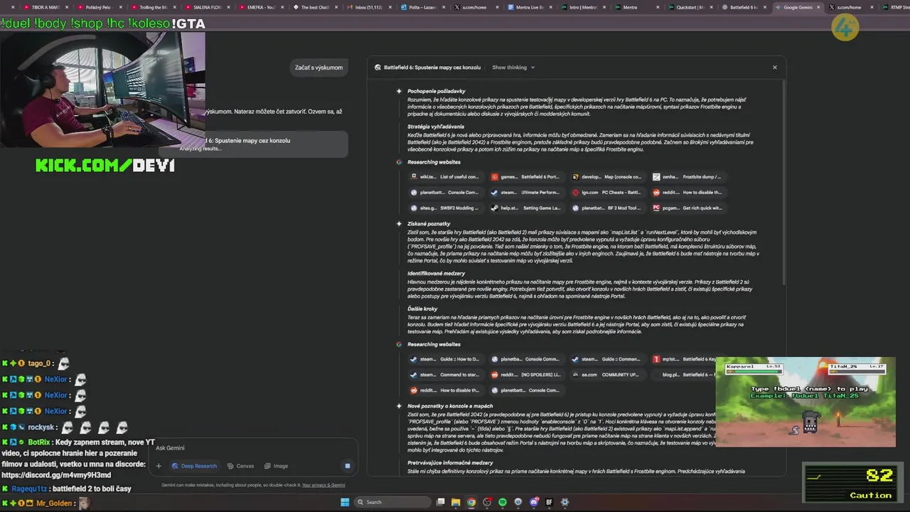
Task: Open Spotify from the taskbar
Action: [x=503, y=502]
